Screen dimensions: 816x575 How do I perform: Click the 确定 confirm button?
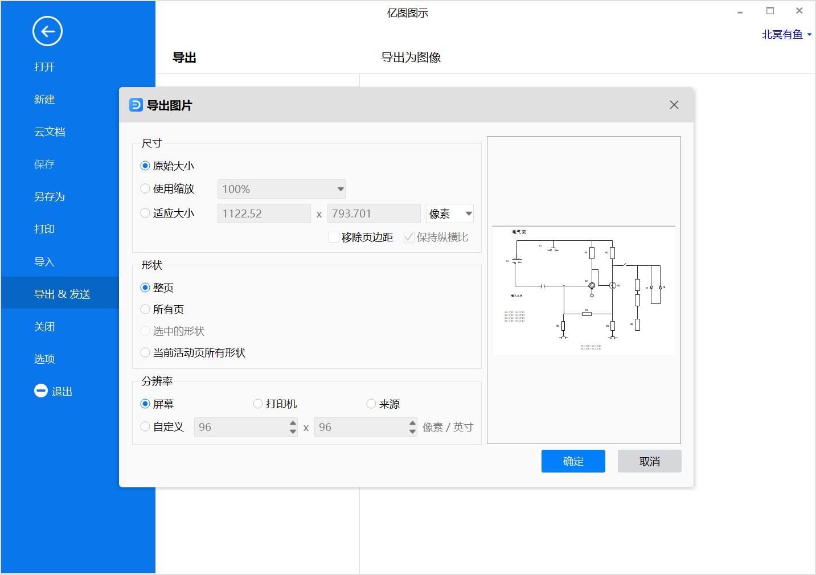pos(573,461)
